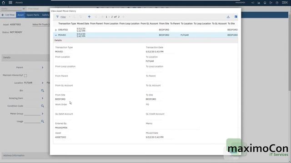Click the up arrow previous row icon

click(89, 17)
